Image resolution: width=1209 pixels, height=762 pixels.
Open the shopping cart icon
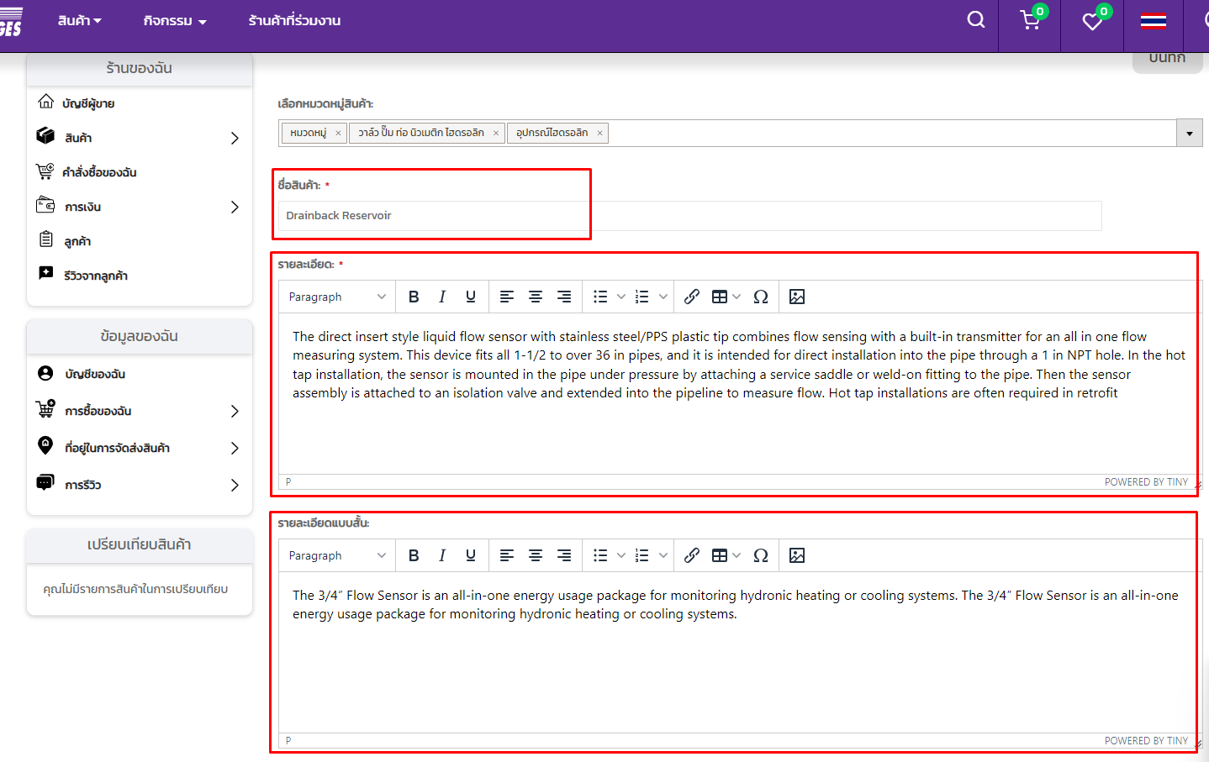pyautogui.click(x=1030, y=21)
